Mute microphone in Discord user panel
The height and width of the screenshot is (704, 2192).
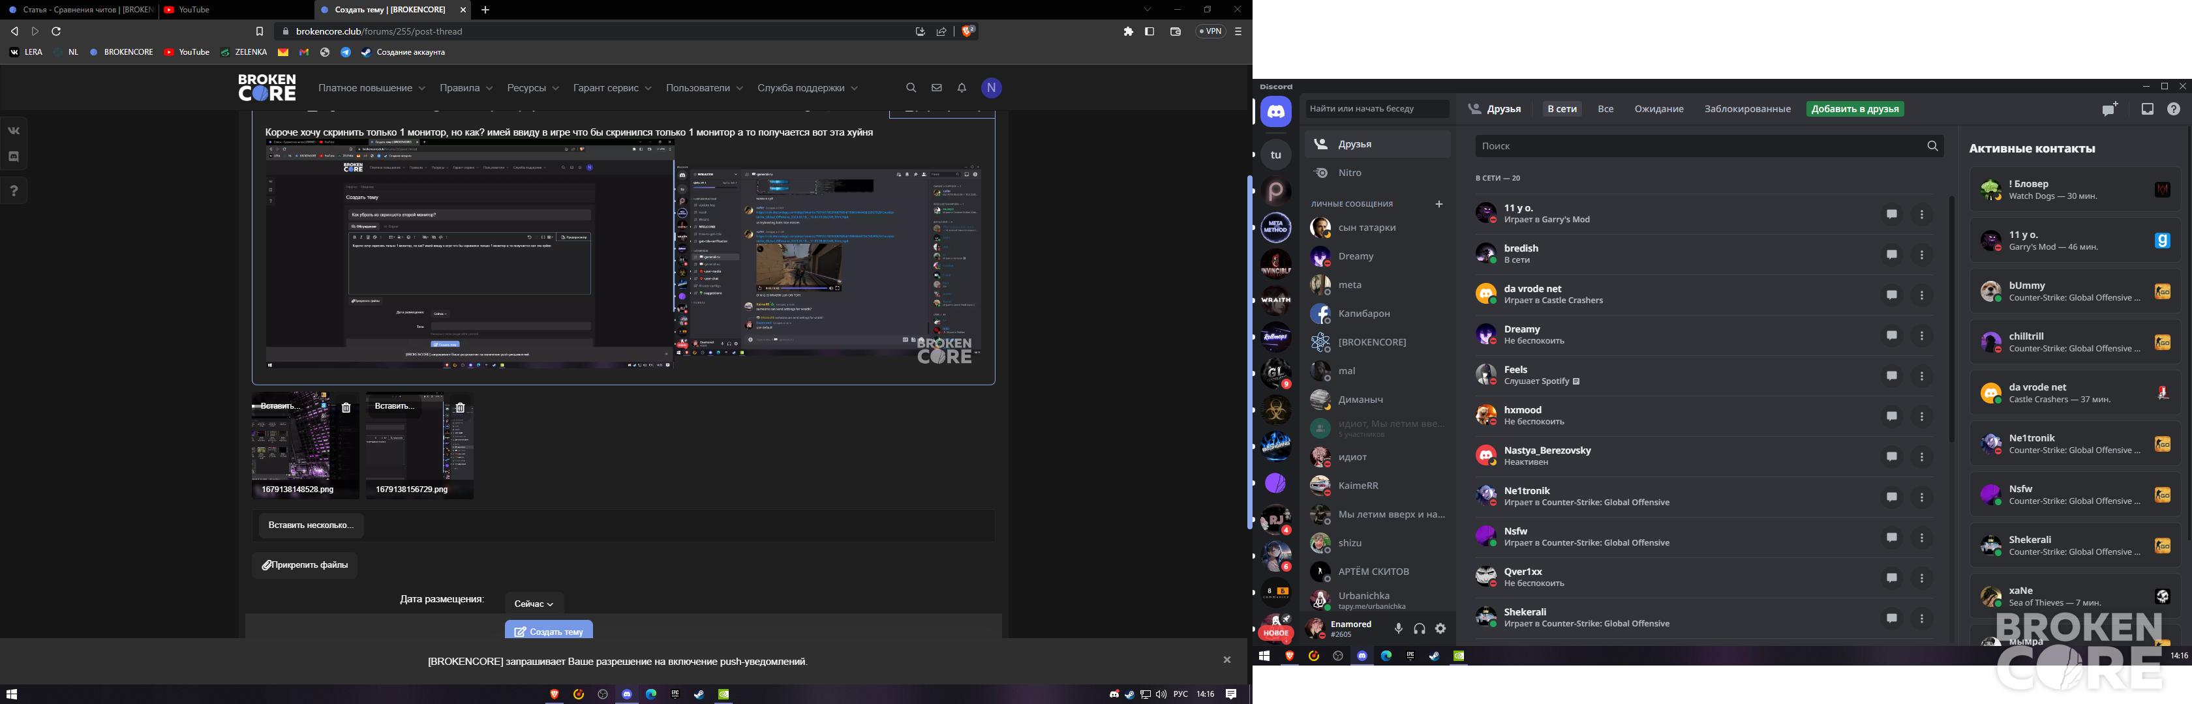pyautogui.click(x=1398, y=629)
